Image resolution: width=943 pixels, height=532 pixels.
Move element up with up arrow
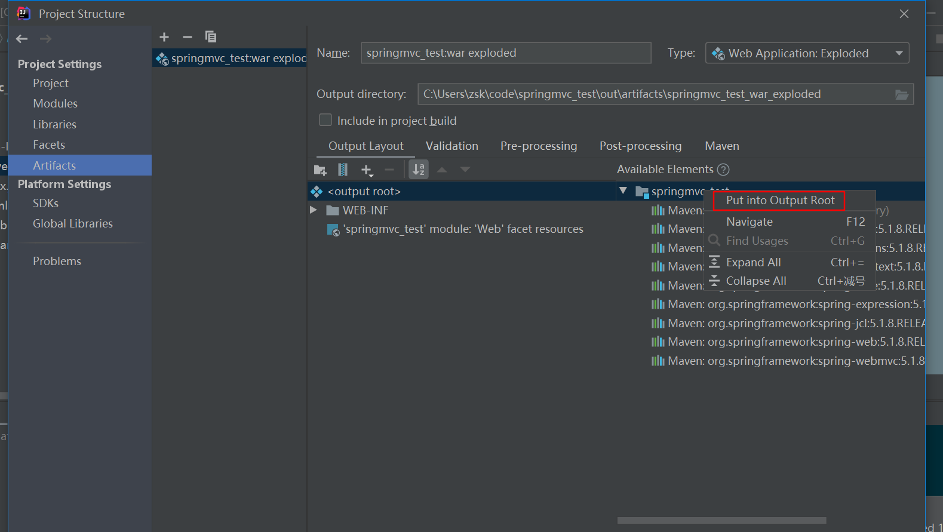pyautogui.click(x=442, y=170)
